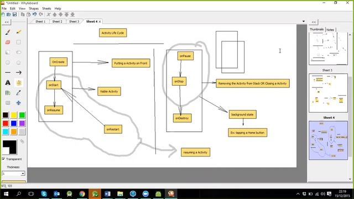Show hidden system tray icons chevron
This screenshot has height=199, width=354.
pos(298,194)
